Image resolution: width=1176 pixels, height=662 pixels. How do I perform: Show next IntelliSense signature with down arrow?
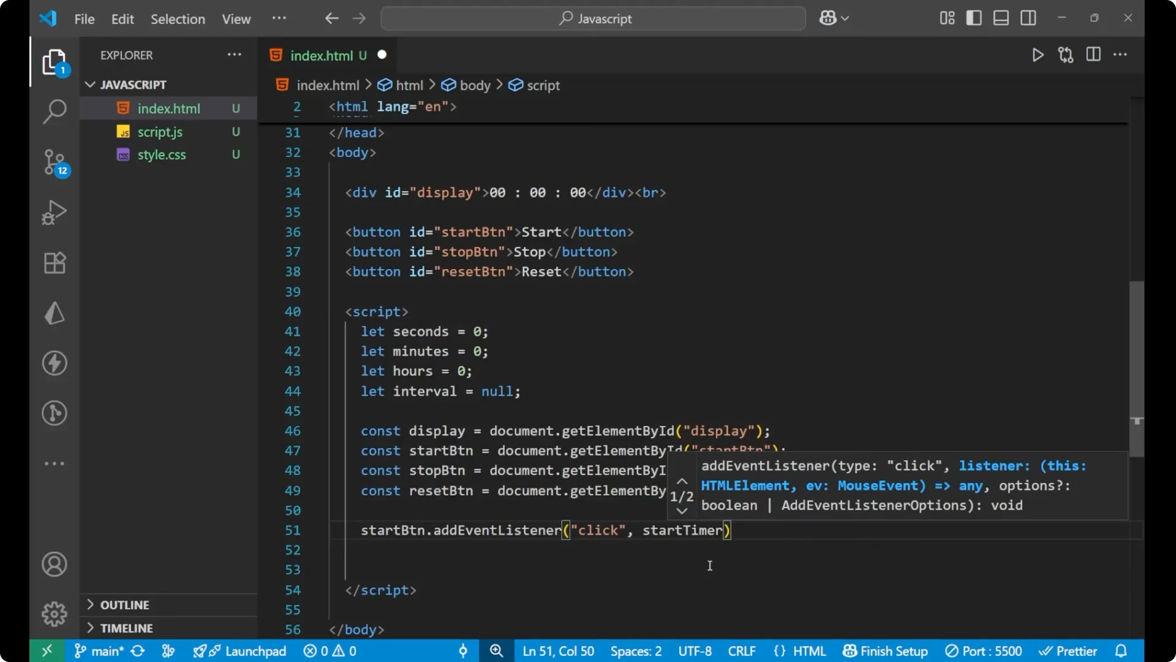click(682, 512)
